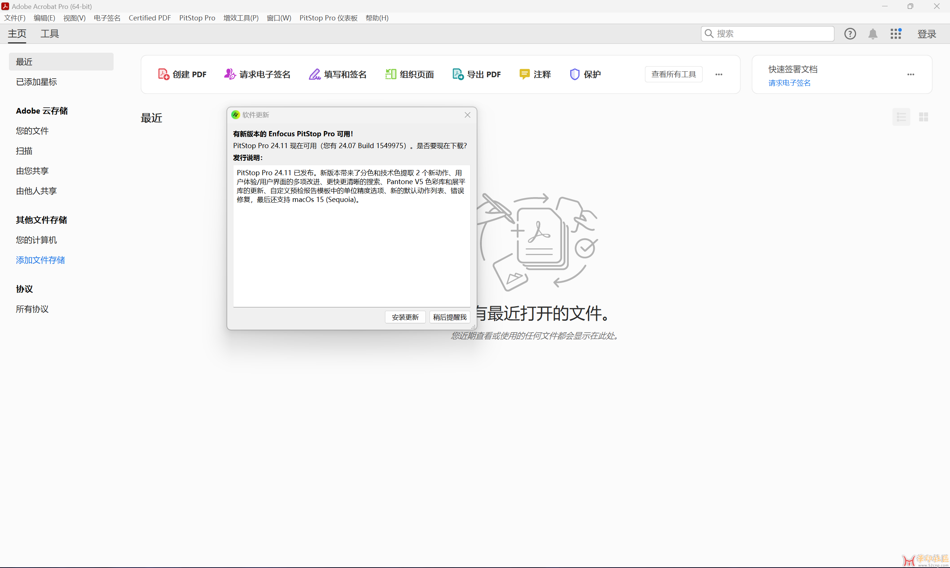
Task: Click the 其他文件存储 section heading
Action: pos(41,220)
